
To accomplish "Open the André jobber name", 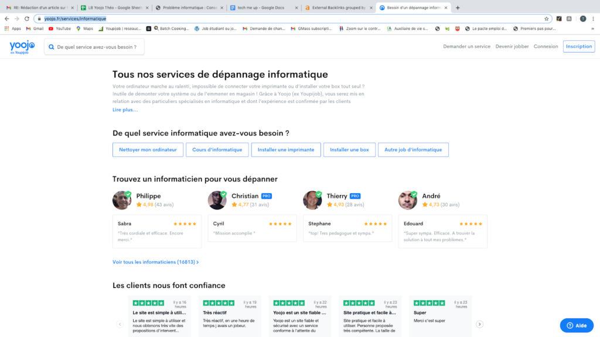I will coord(431,196).
